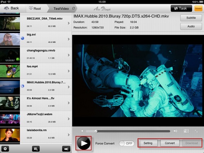
Task: Open the Task list
Action: click(181, 9)
